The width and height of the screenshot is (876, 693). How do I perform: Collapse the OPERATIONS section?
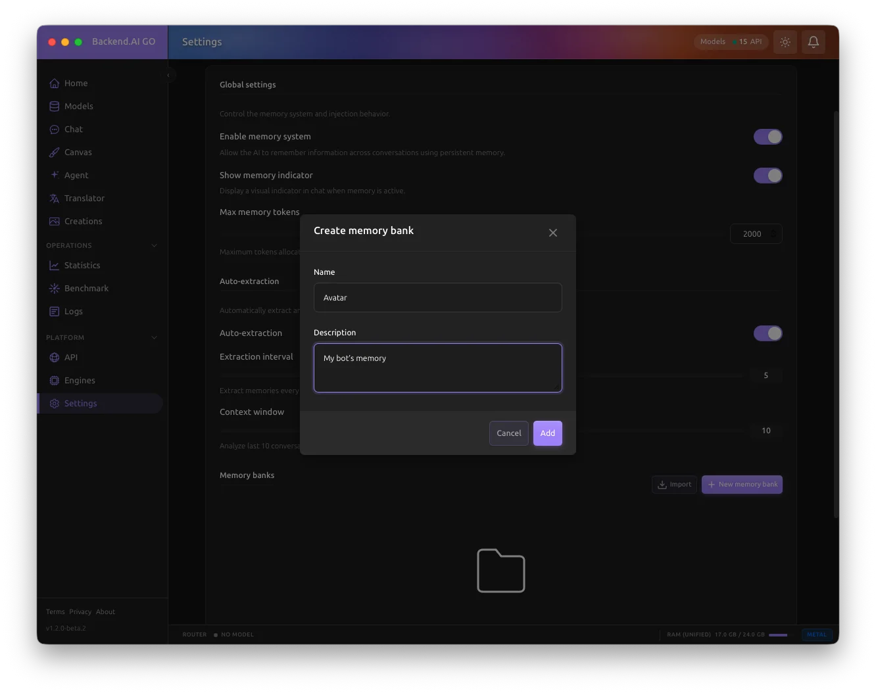tap(154, 245)
